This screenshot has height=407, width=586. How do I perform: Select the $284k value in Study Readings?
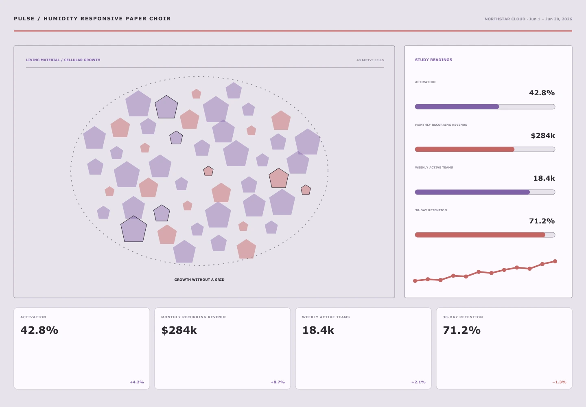542,136
